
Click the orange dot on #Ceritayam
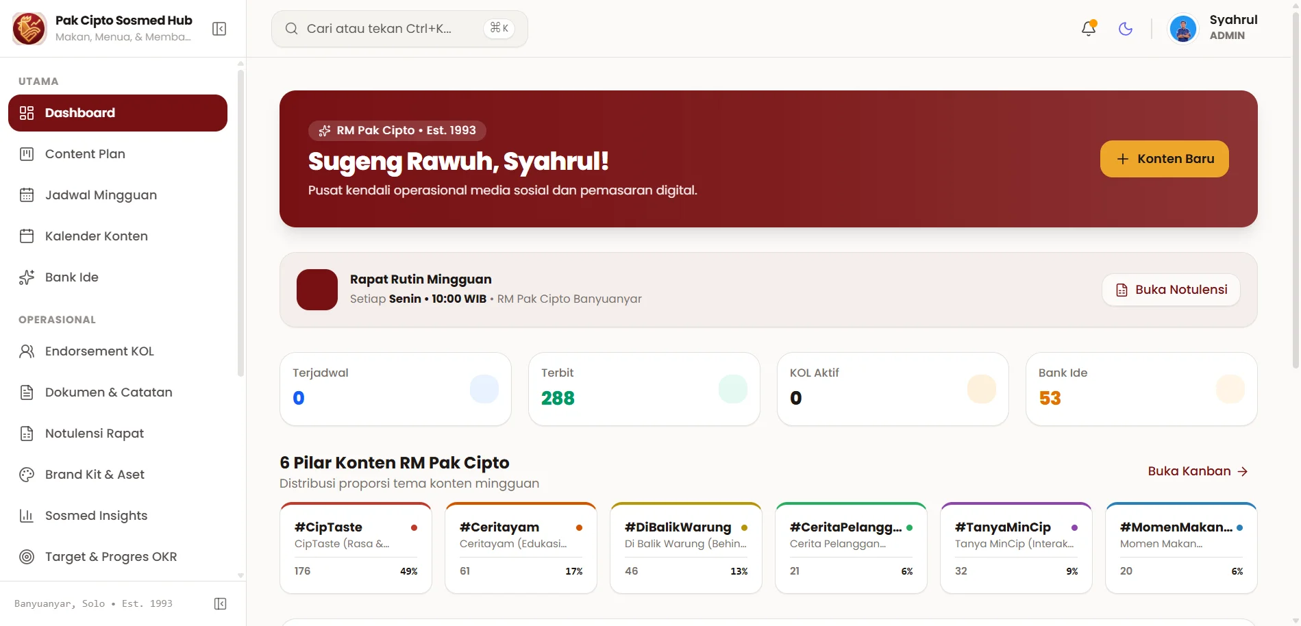click(579, 527)
